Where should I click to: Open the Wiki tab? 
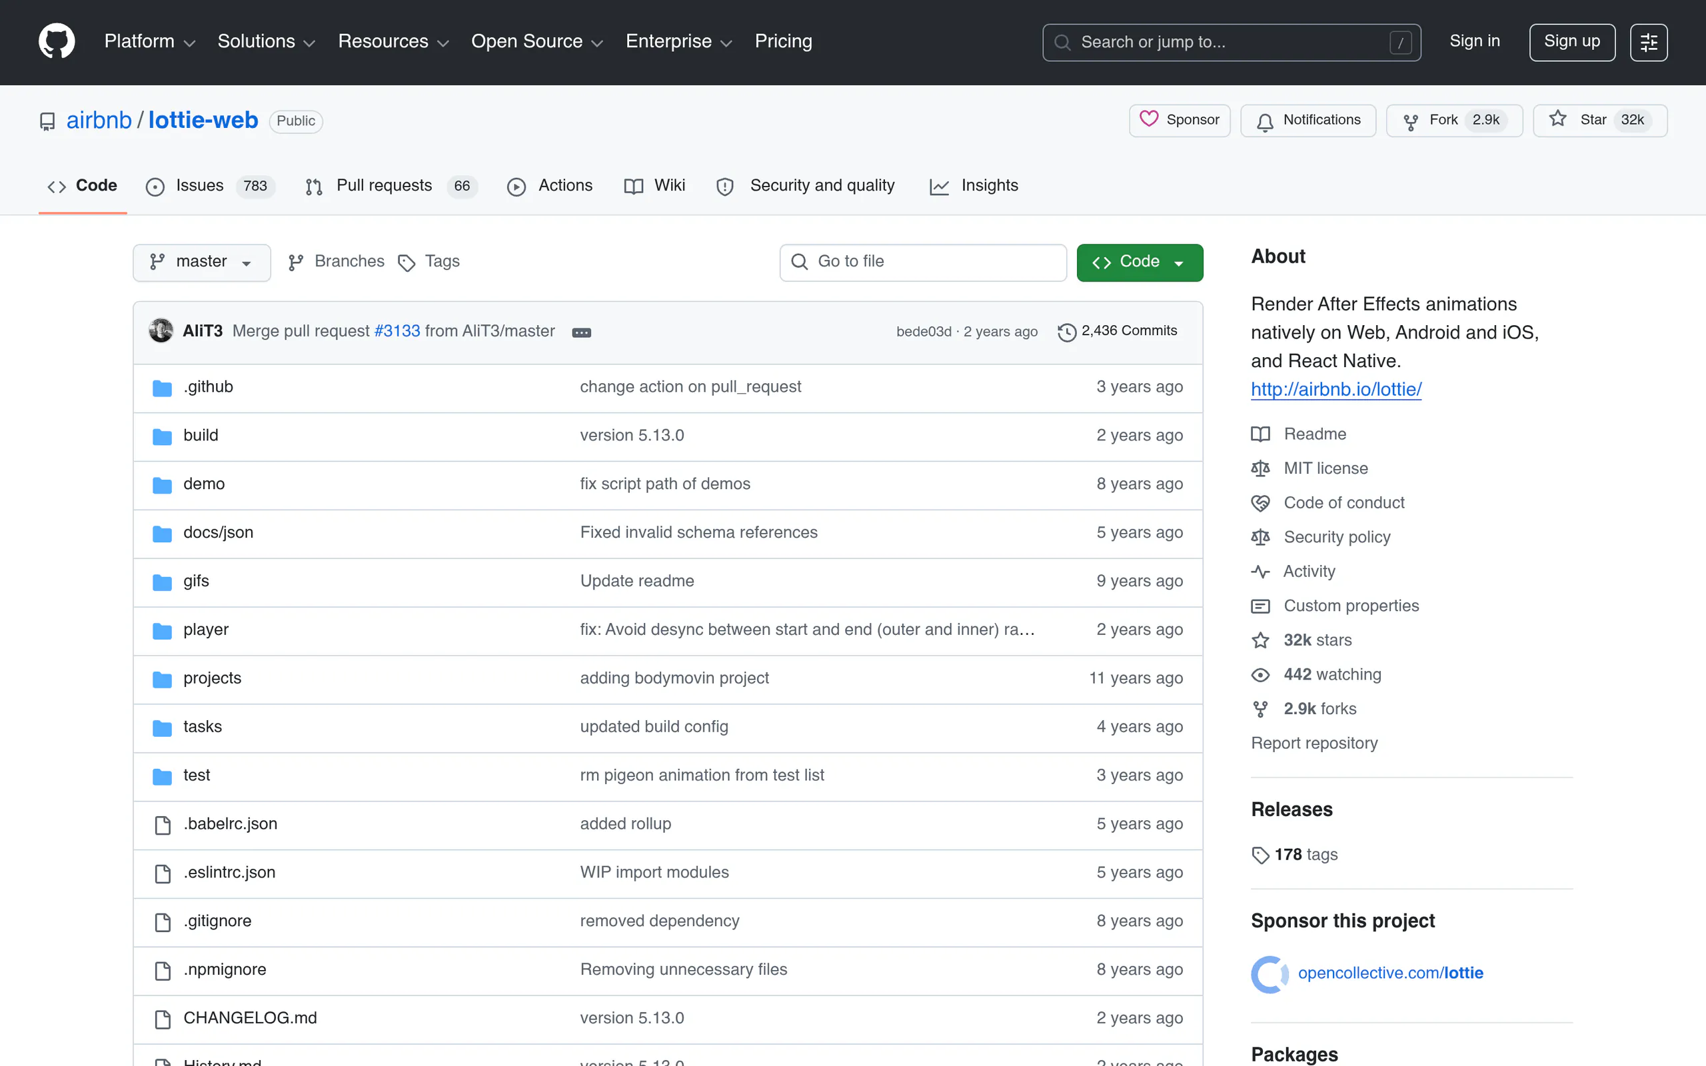pos(654,185)
